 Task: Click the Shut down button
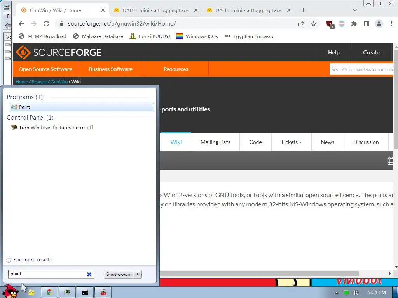(118, 274)
